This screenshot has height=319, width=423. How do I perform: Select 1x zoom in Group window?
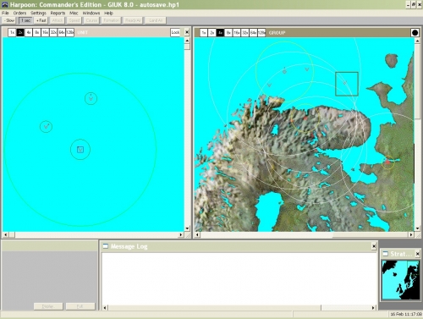point(204,33)
